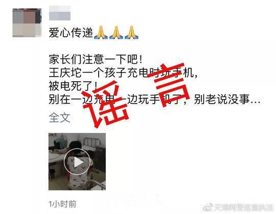Click the second praying hands emoji

[116, 33]
